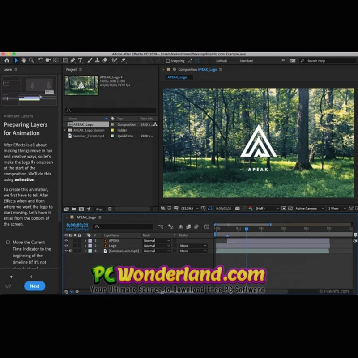This screenshot has height=358, width=358.
Task: Hide the APEAK layer with its eye icon
Action: pyautogui.click(x=66, y=240)
